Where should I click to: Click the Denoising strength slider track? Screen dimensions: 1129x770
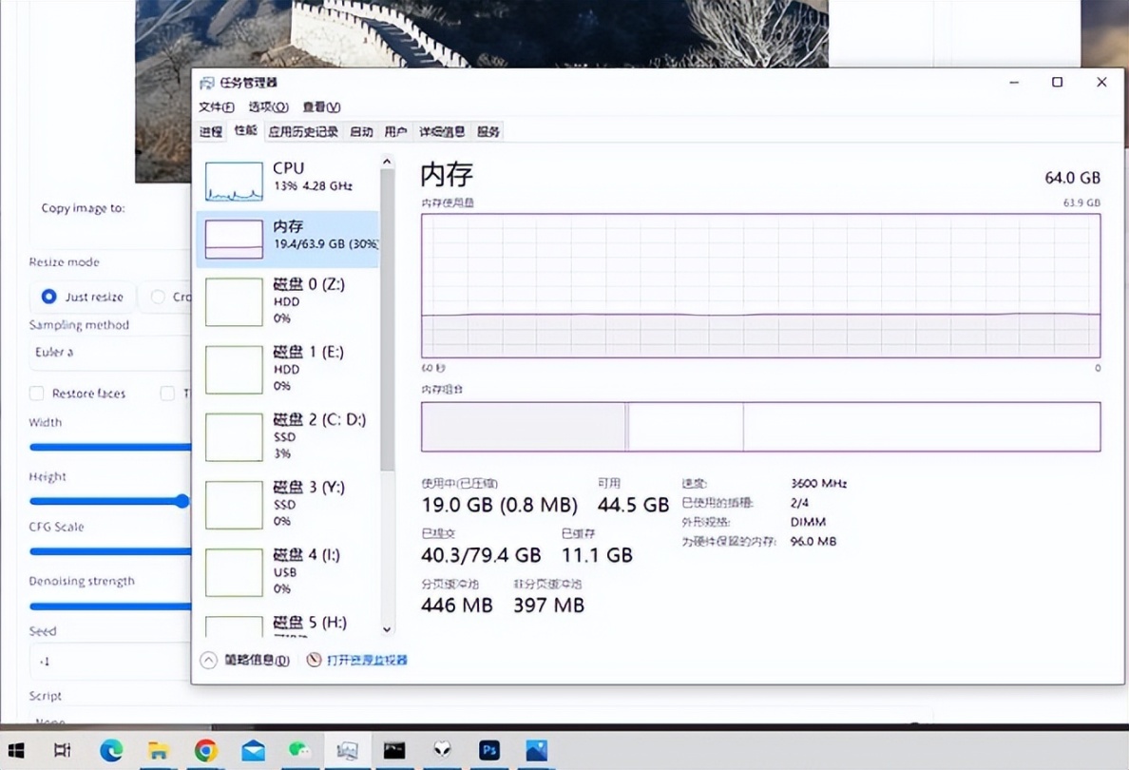click(x=110, y=606)
